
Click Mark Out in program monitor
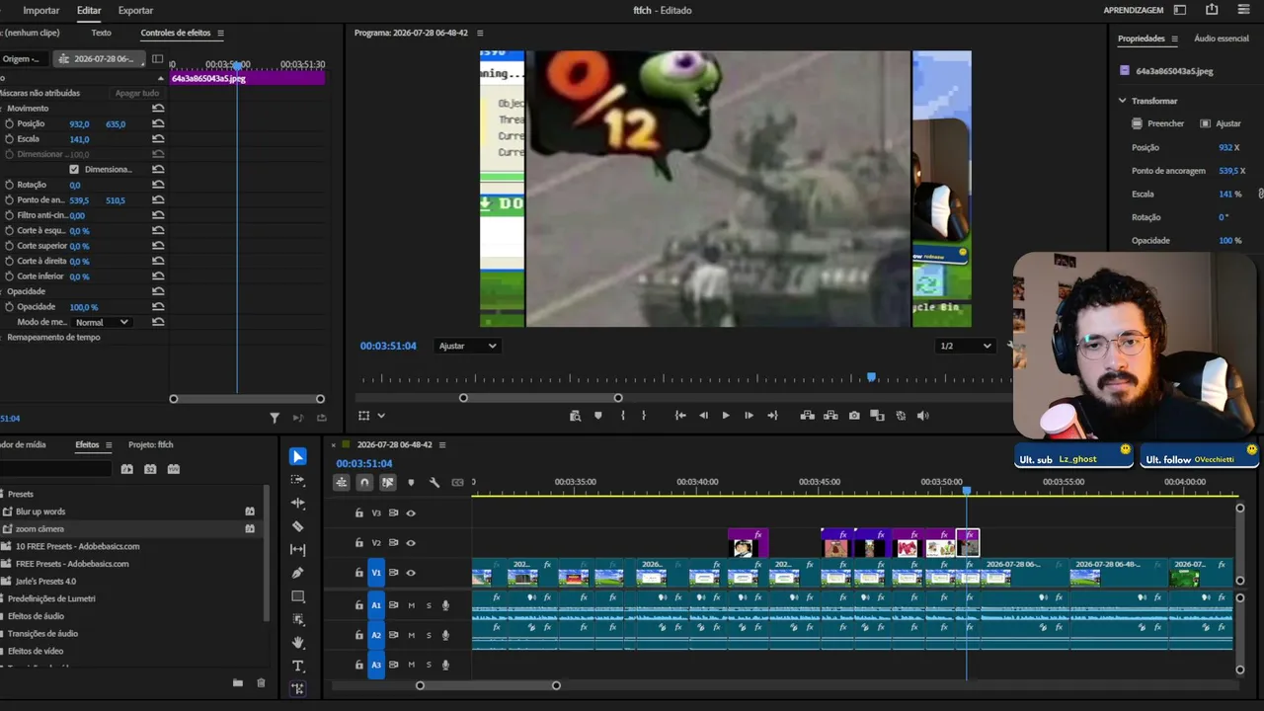(x=644, y=416)
